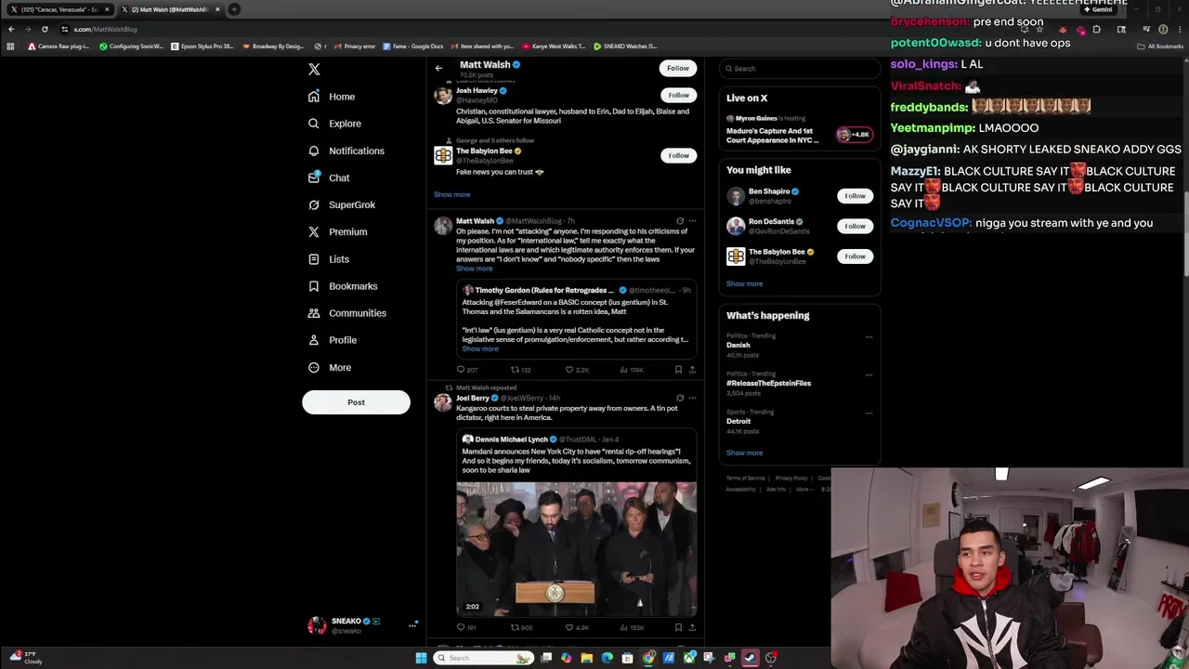1189x669 pixels.
Task: Repost the Joel Berry post with 905 reposts
Action: point(521,628)
